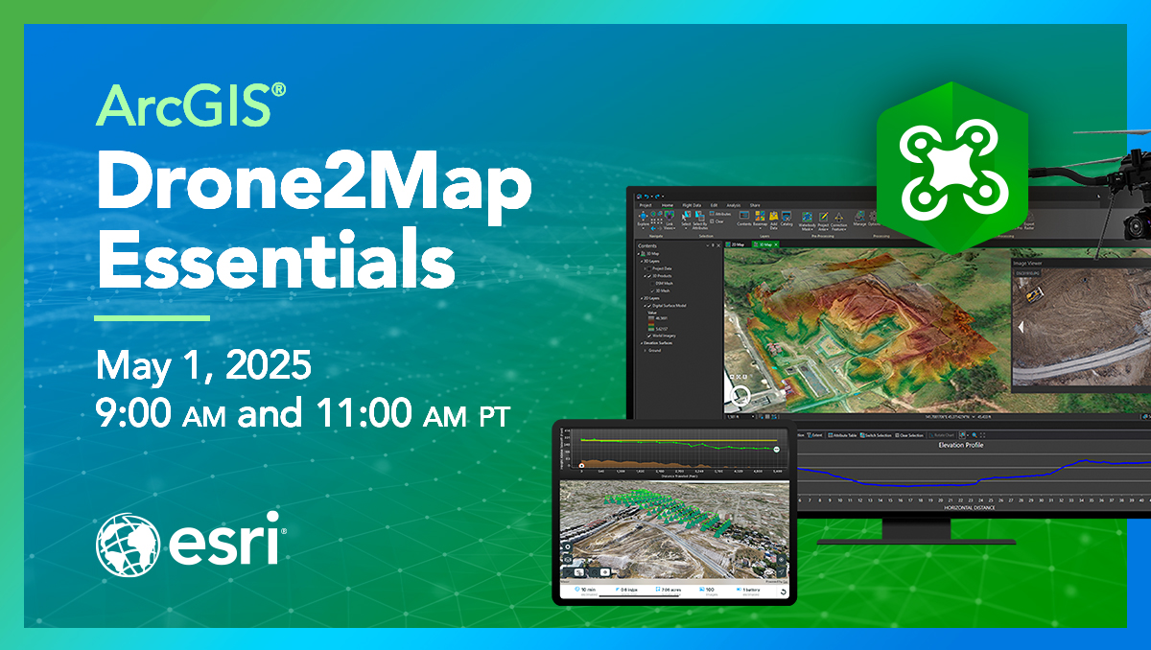Click the refresh icon on tablet bottom bar
The image size is (1151, 650).
point(784,592)
